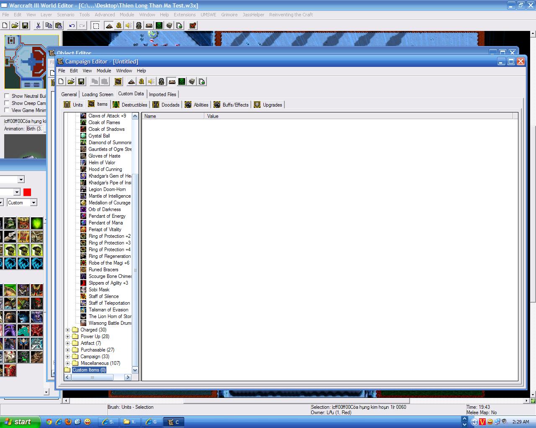Image resolution: width=536 pixels, height=428 pixels.
Task: Click Terrain Editor icon in World Editor toolbar
Action: click(109, 25)
